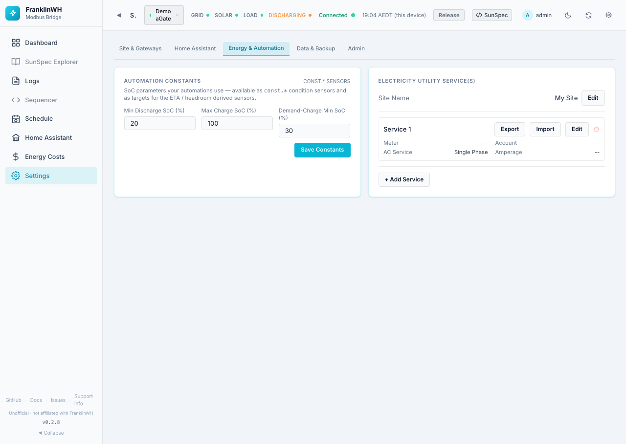The image size is (626, 444).
Task: Collapse the sidebar
Action: pyautogui.click(x=51, y=433)
